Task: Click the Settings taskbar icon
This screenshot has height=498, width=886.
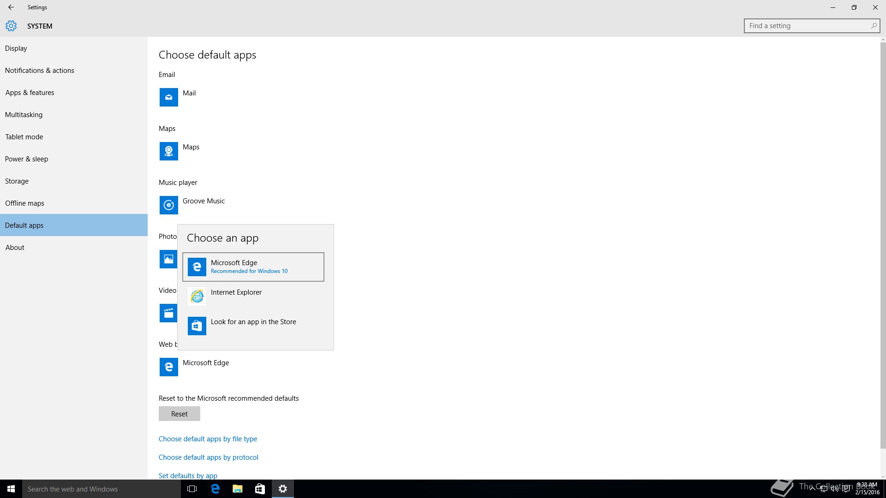Action: click(283, 489)
